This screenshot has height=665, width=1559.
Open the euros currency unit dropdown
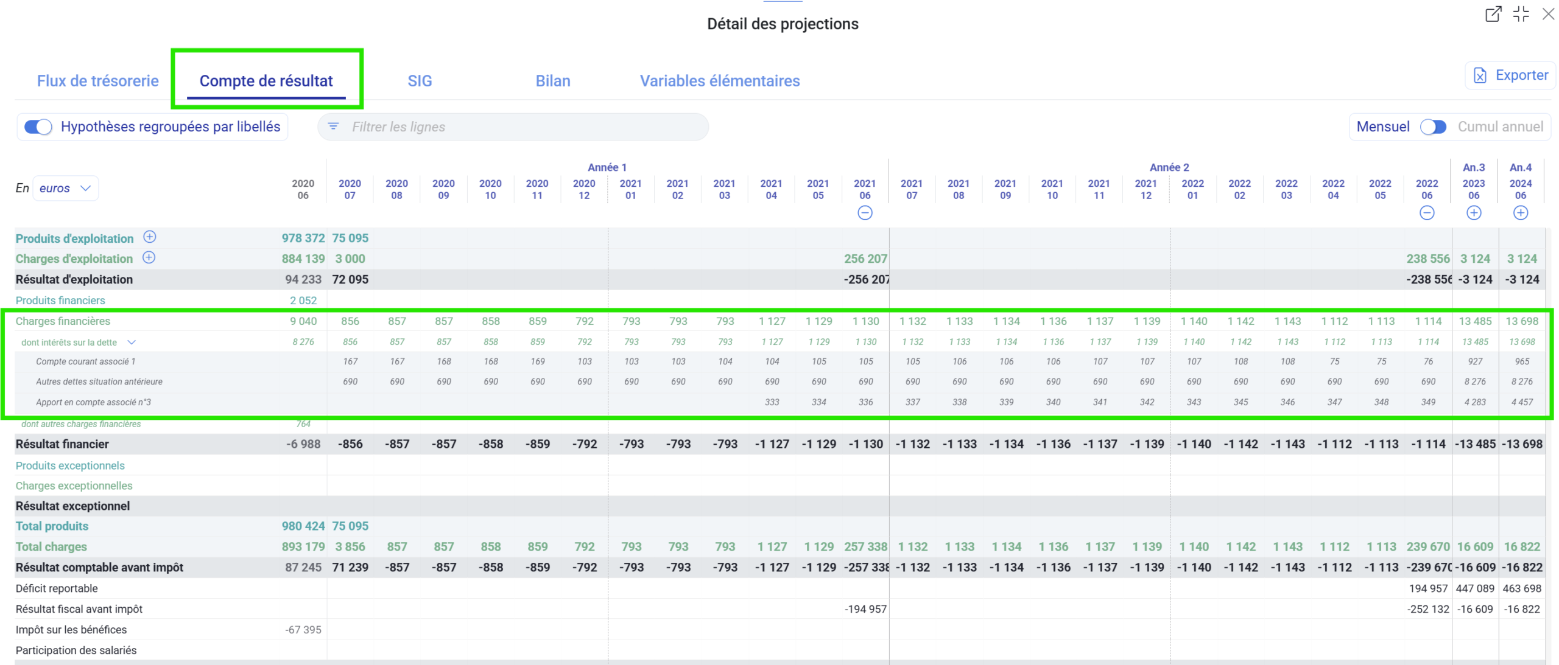65,188
